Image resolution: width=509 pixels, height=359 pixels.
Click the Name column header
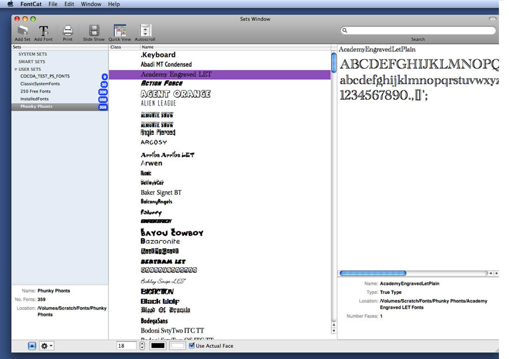click(x=235, y=47)
